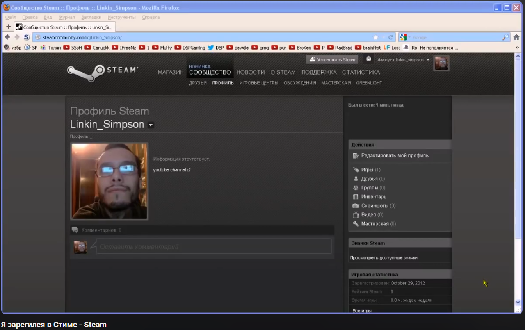The height and width of the screenshot is (330, 525).
Task: Open the ДРУЗЬЯ submenu link
Action: pyautogui.click(x=198, y=83)
